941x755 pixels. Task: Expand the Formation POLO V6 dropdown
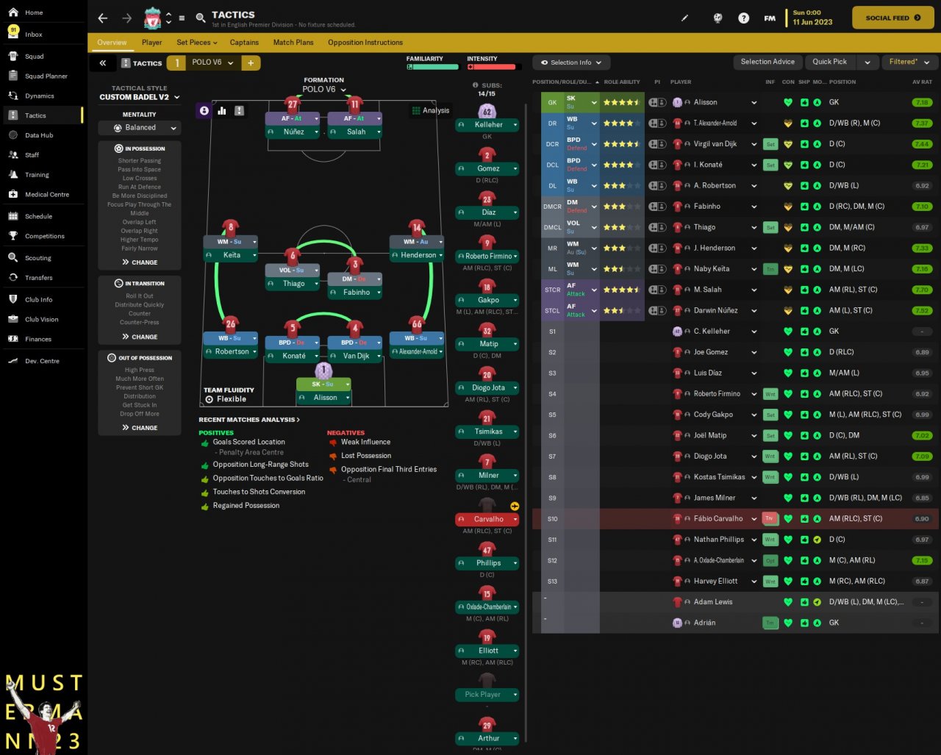click(x=323, y=90)
